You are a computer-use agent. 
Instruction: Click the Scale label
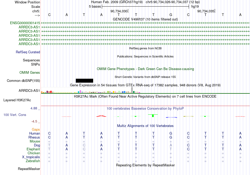coord(36,7)
